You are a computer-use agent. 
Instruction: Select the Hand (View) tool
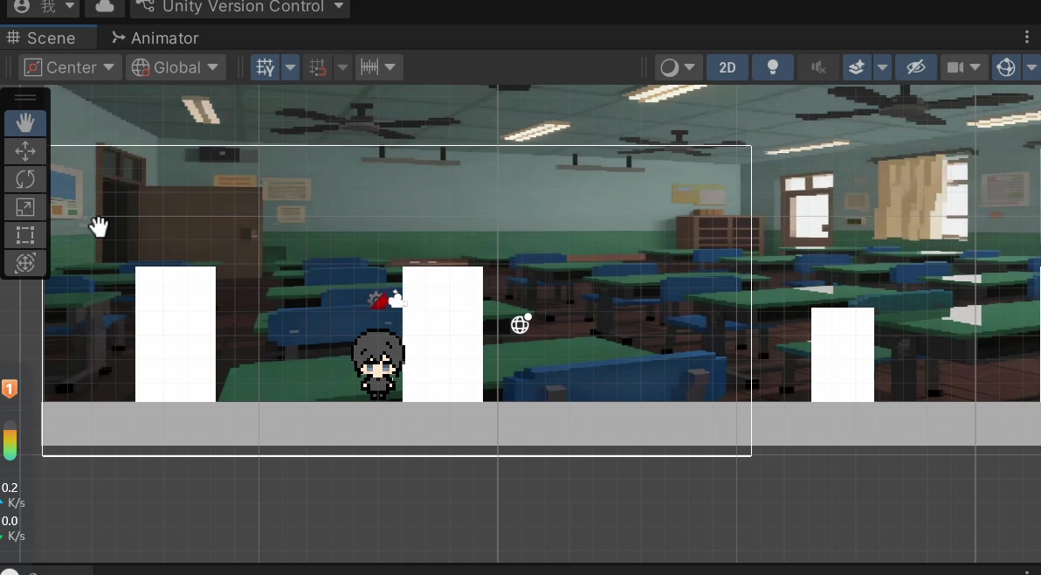coord(25,123)
